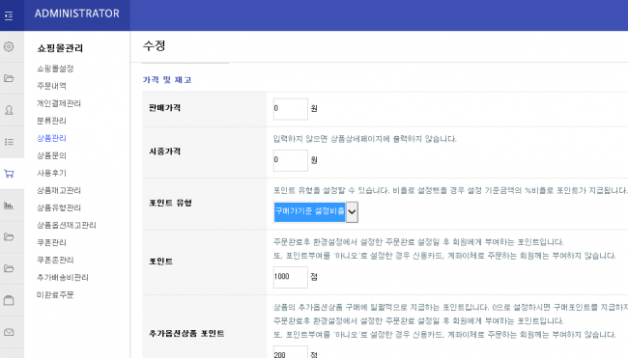Open the member management user icon
Screen dimensions: 628x358
pos(9,110)
